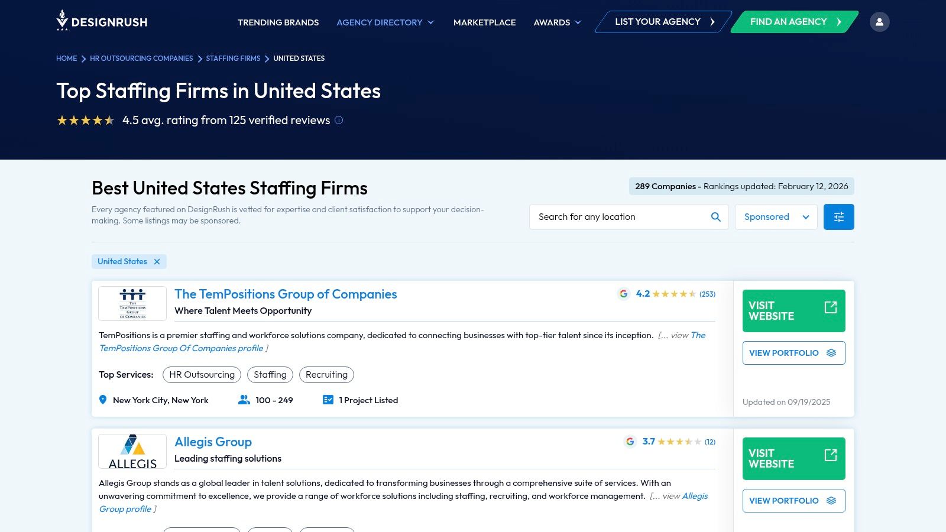946x532 pixels.
Task: Click the Allegis Group logo
Action: tap(132, 451)
